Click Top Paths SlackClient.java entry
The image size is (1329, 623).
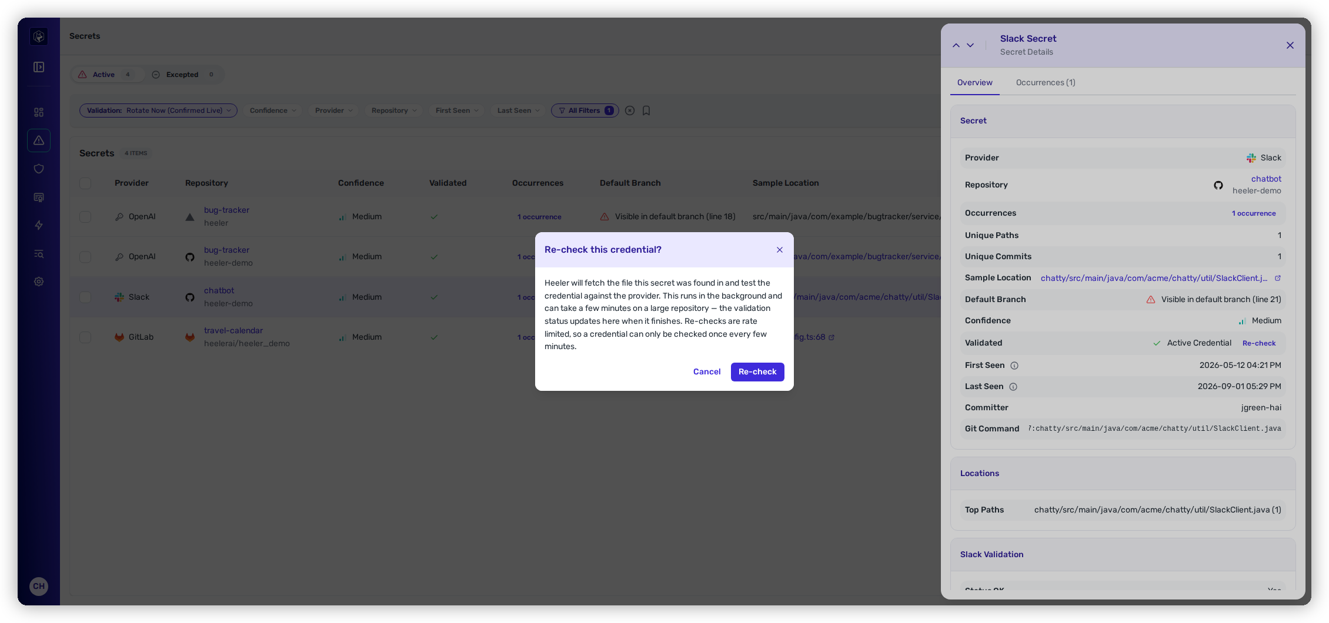[1157, 510]
